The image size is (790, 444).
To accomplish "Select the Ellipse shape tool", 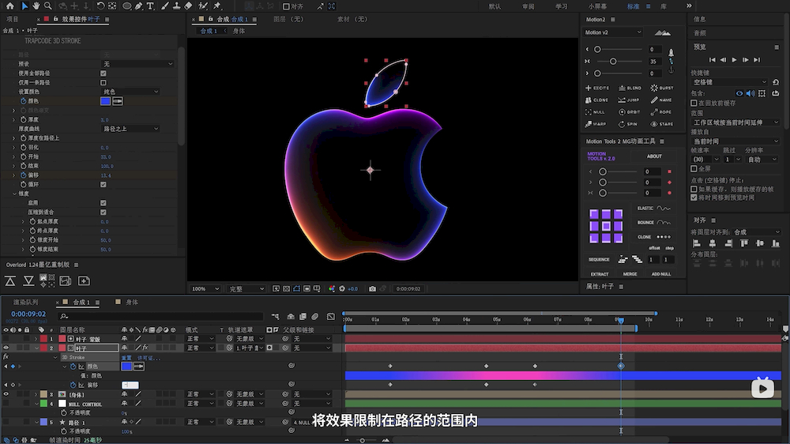I will coord(126,6).
